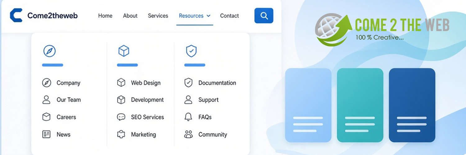Click the newspaper icon beside News
The height and width of the screenshot is (155, 466).
point(46,134)
